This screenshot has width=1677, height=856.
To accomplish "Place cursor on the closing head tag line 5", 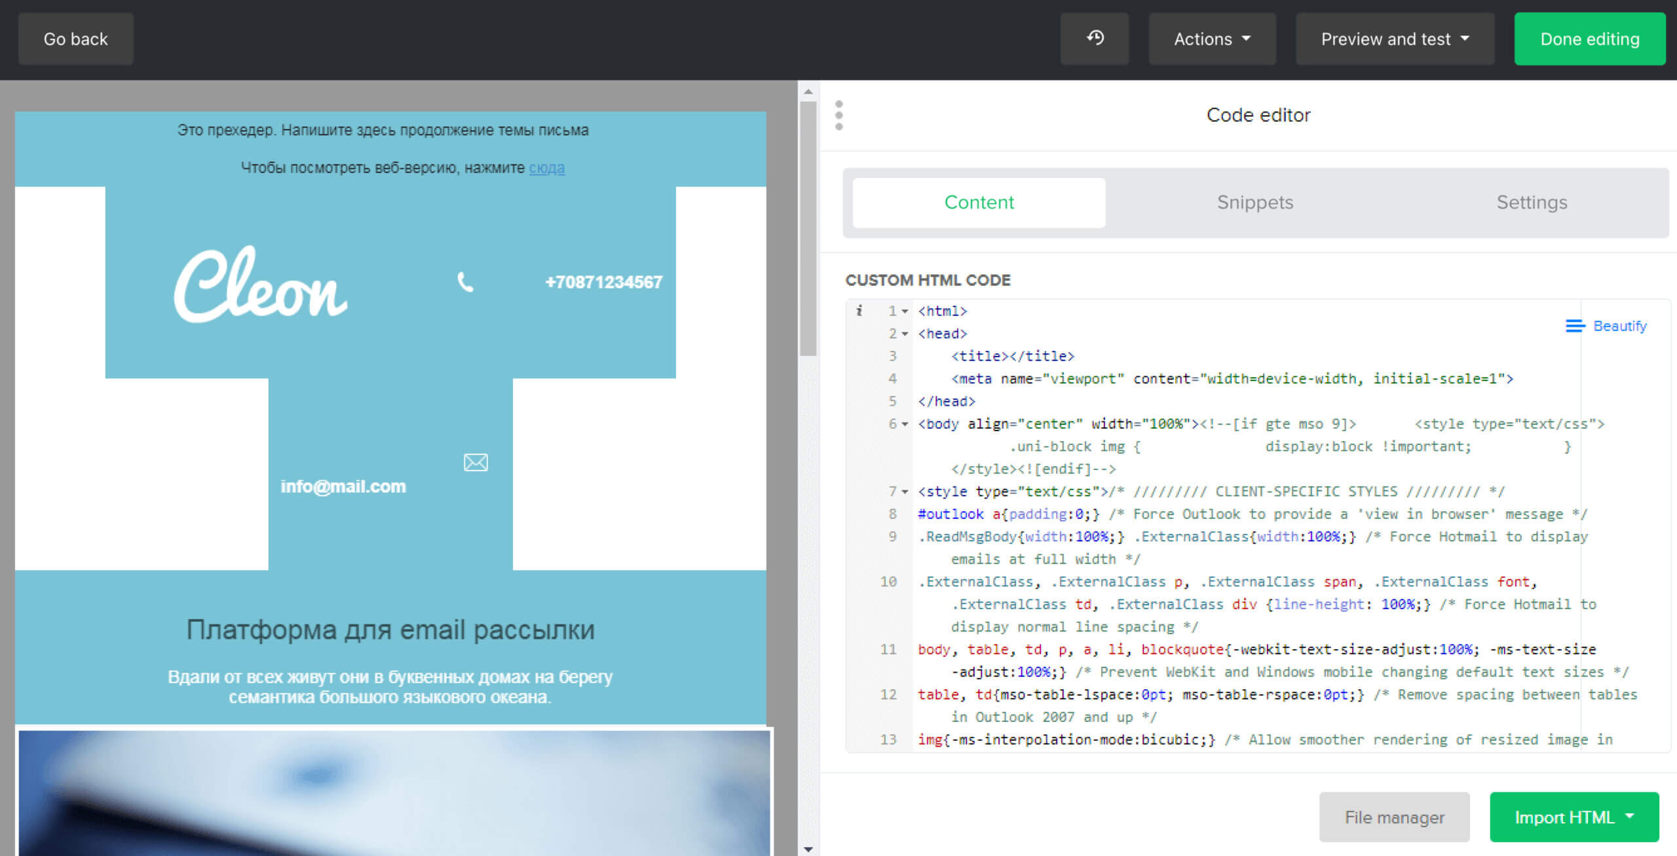I will click(947, 401).
